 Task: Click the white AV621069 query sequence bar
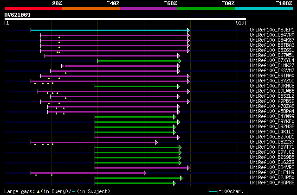125,19
